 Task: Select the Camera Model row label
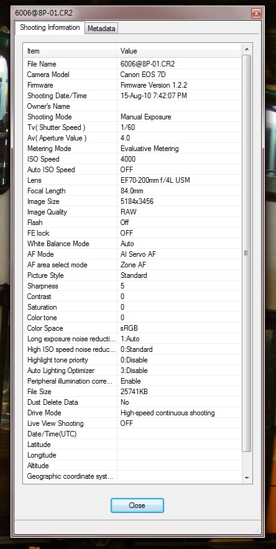coord(48,75)
